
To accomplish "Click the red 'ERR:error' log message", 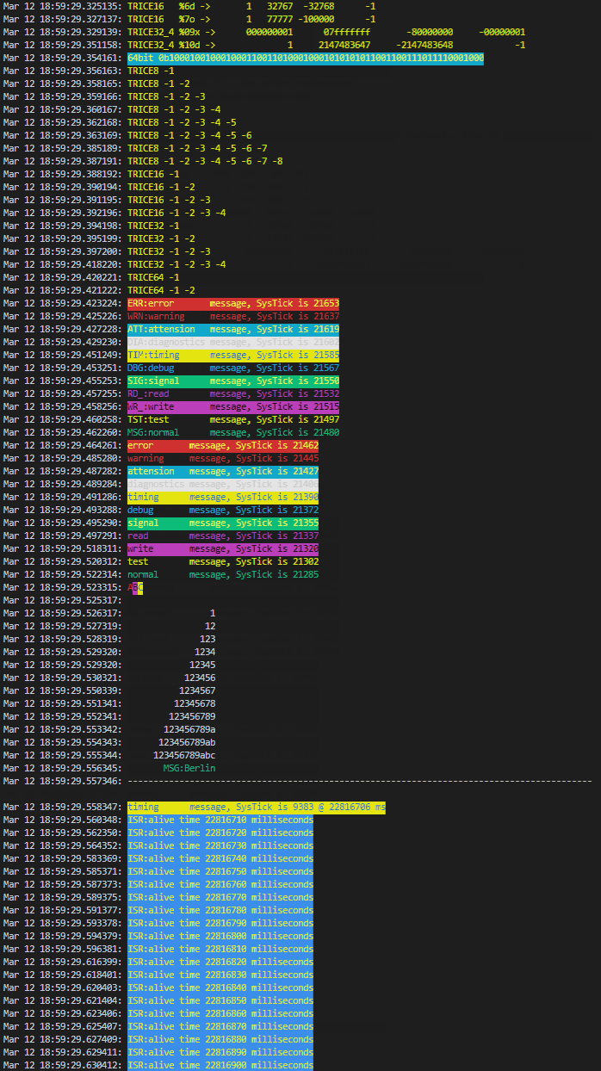I will click(x=233, y=303).
